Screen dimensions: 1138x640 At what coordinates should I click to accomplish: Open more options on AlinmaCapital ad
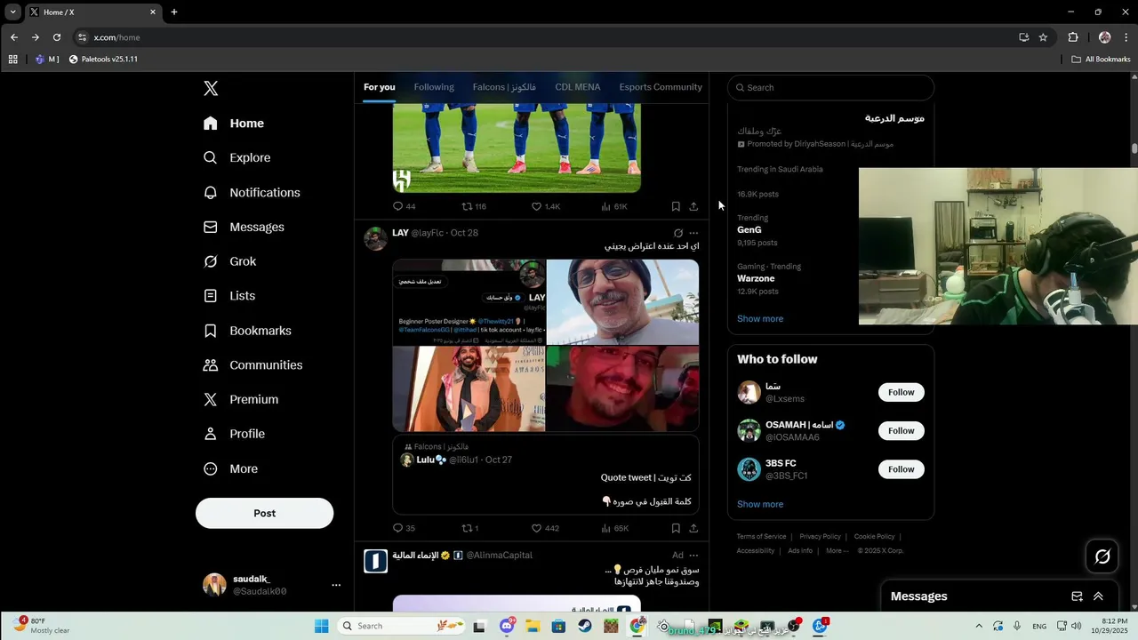(x=693, y=556)
